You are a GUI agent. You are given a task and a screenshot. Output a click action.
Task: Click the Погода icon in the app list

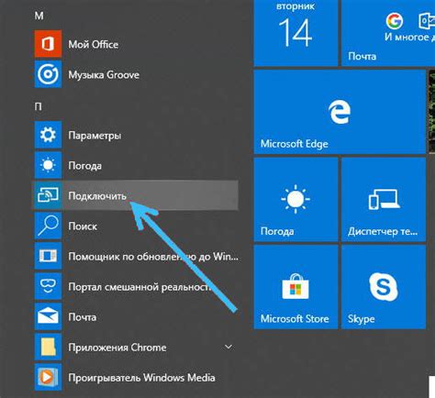tap(48, 165)
